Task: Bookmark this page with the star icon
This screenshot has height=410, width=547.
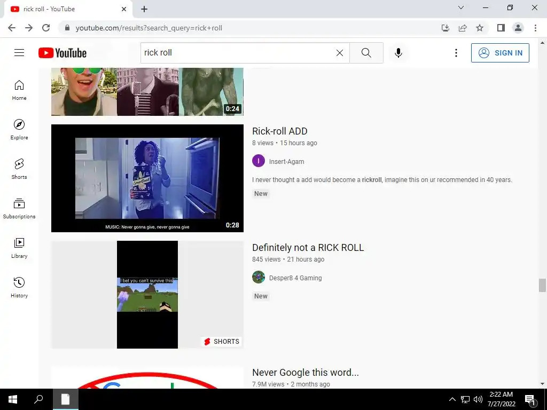Action: click(480, 28)
